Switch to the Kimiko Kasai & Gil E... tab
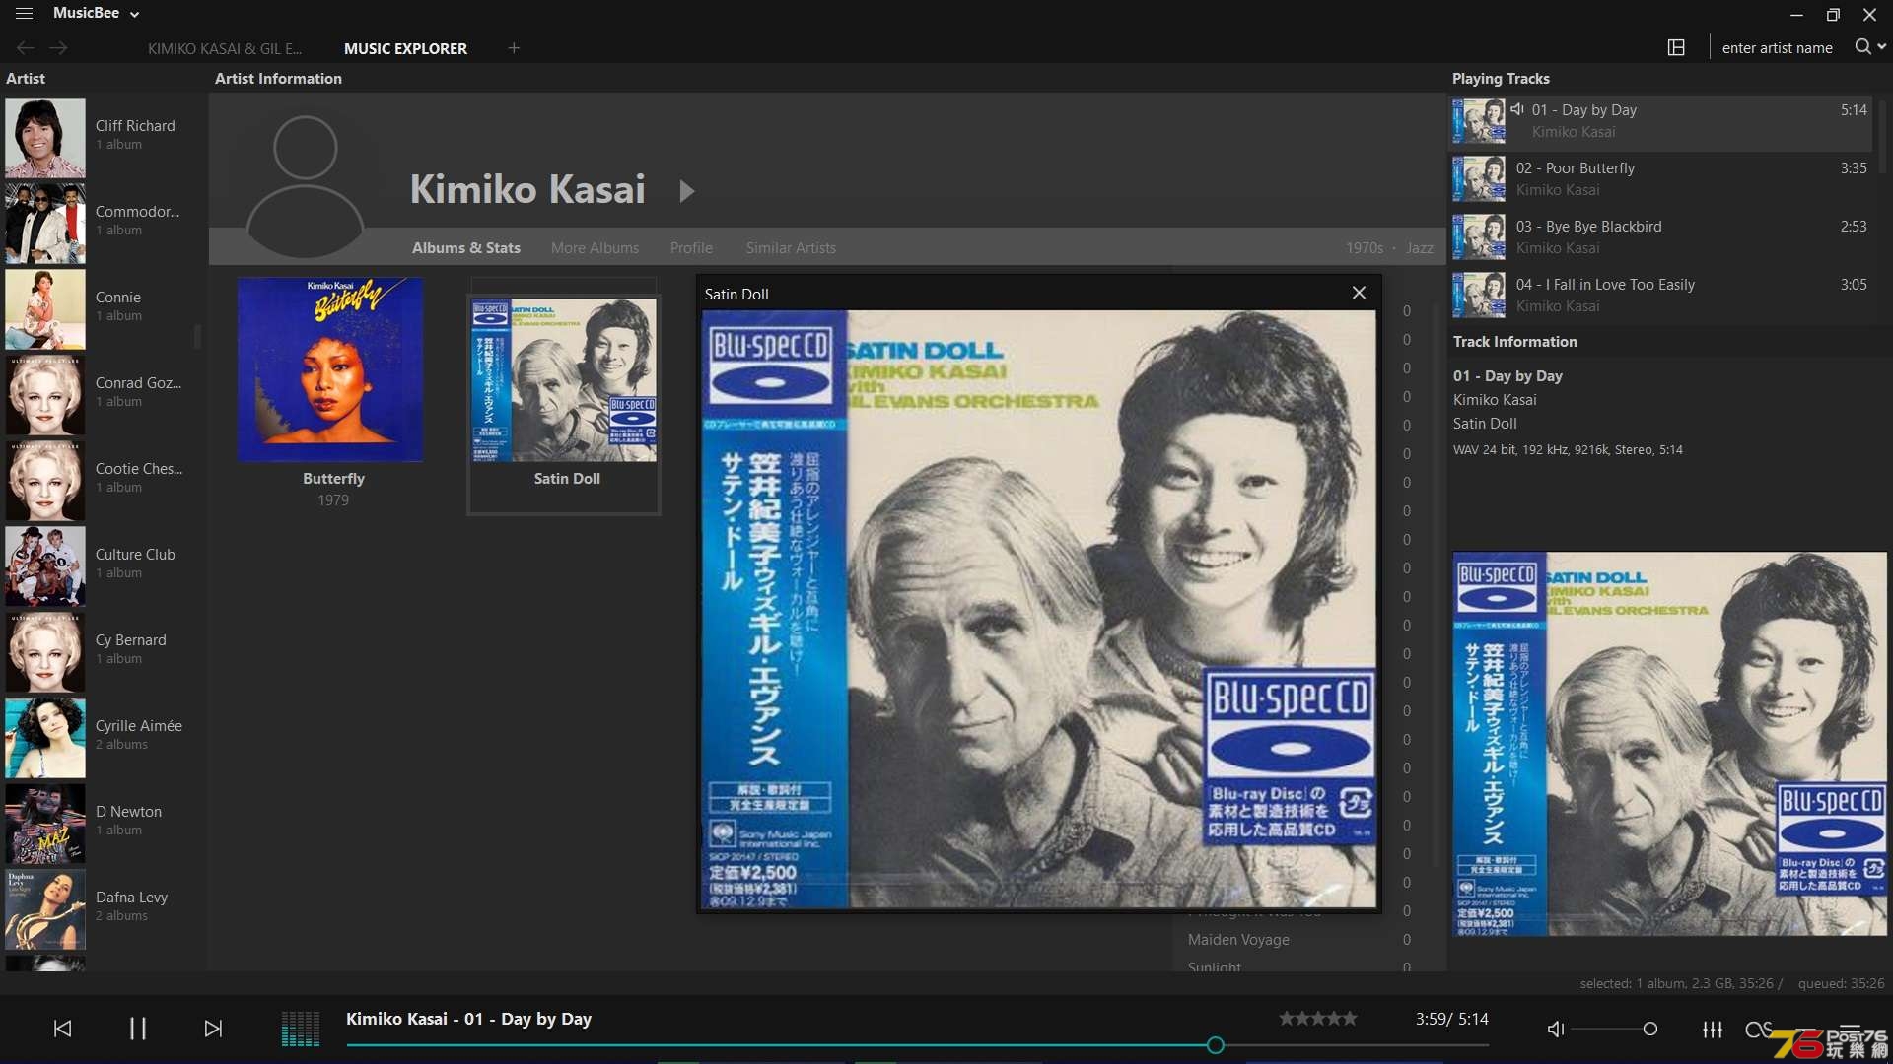 (x=225, y=48)
